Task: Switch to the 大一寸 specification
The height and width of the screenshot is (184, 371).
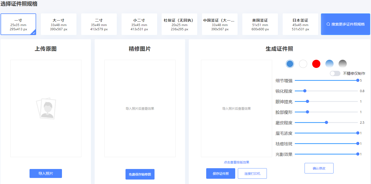Action: 59,24
